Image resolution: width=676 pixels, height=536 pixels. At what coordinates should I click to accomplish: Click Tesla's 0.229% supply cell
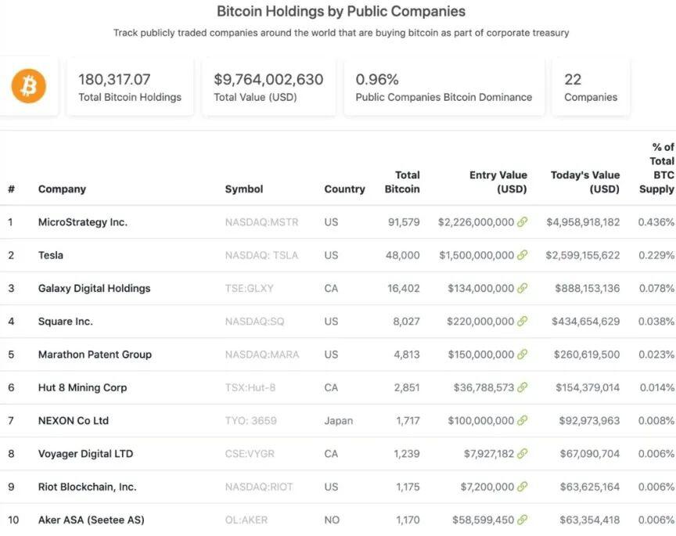pos(656,255)
